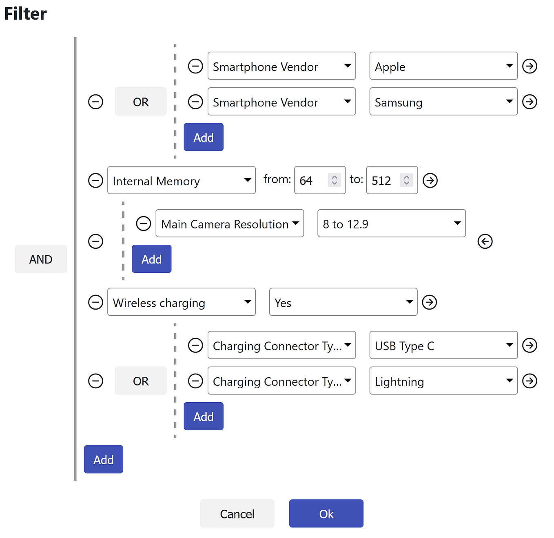Remove the Lightning Charging Connector condition

(x=195, y=381)
